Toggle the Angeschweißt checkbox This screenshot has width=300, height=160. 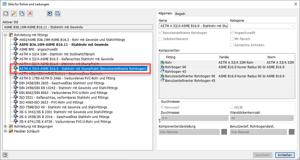coord(232,33)
